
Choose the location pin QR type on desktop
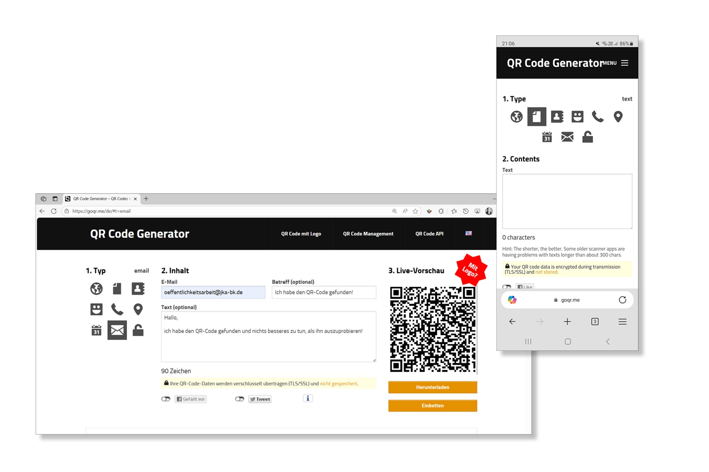(138, 309)
